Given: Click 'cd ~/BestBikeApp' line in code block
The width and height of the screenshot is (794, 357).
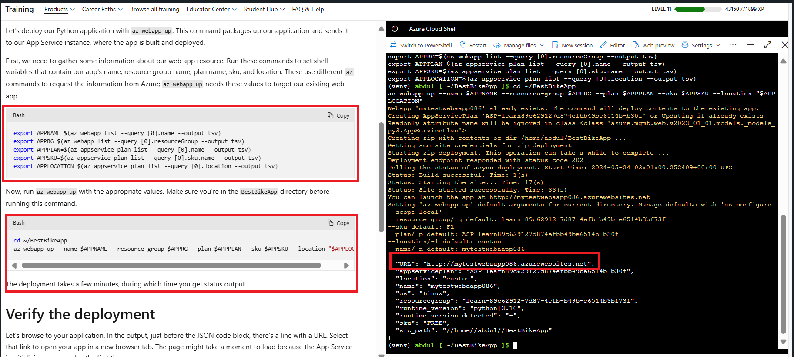Looking at the screenshot, I should click(x=40, y=241).
